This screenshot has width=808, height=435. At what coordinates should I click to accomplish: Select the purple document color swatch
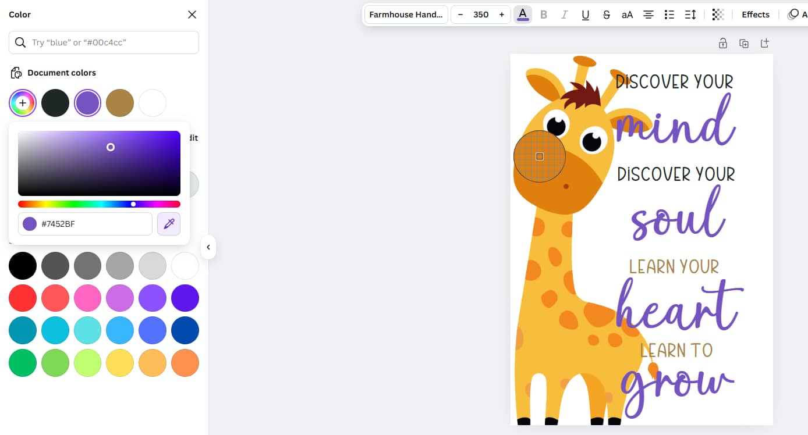click(88, 103)
